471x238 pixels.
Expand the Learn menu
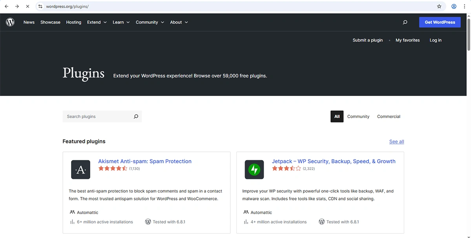pos(121,22)
